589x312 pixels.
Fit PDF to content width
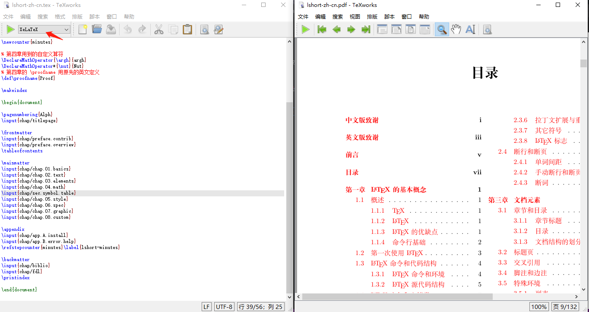[x=425, y=29]
